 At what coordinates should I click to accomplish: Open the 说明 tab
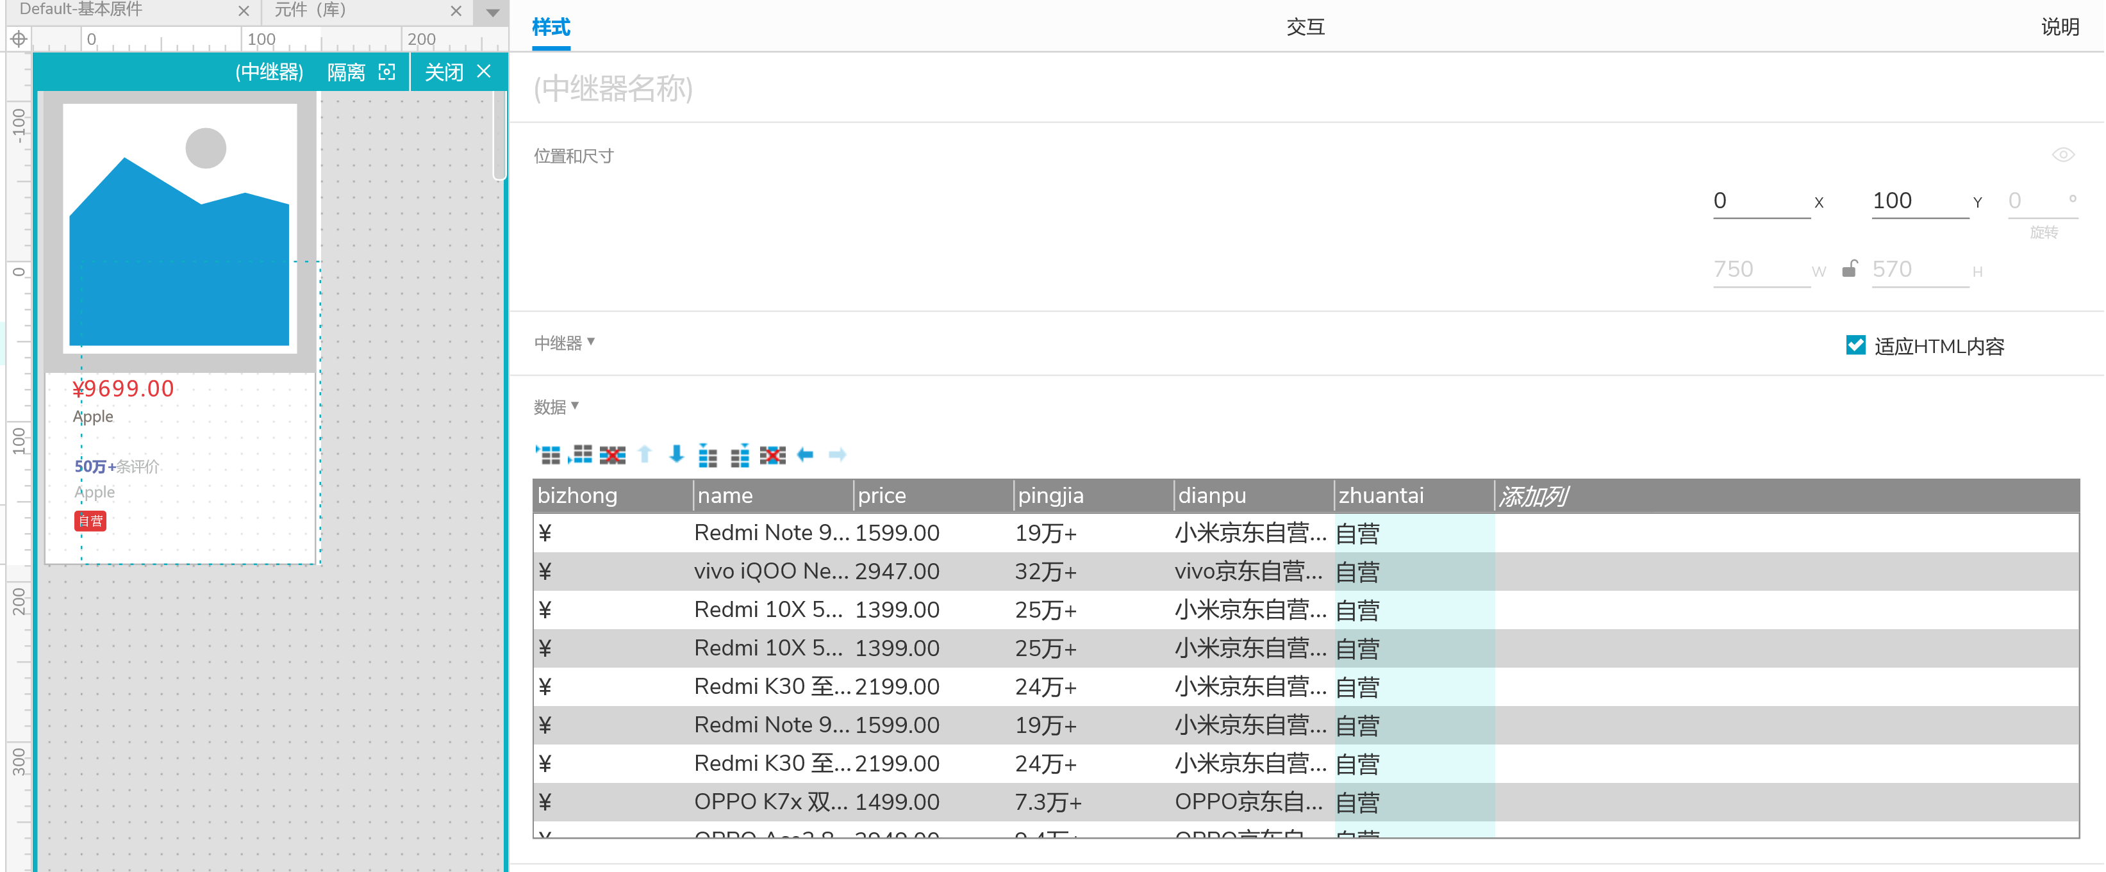2059,27
